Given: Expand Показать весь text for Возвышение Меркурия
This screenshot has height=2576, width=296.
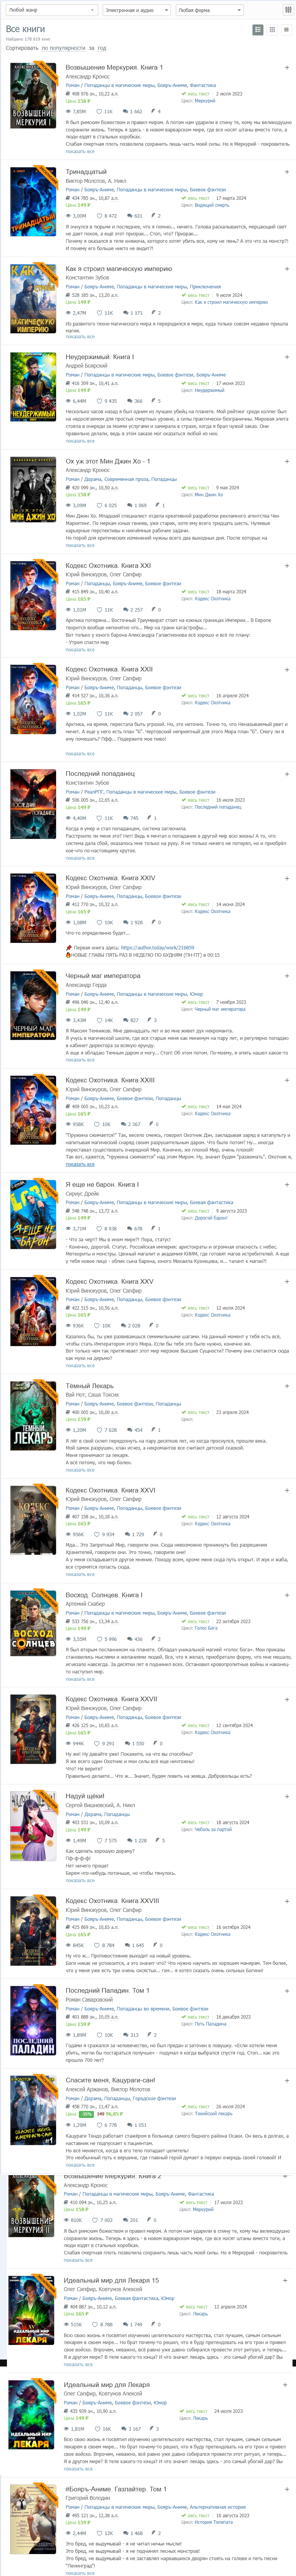Looking at the screenshot, I should 80,152.
